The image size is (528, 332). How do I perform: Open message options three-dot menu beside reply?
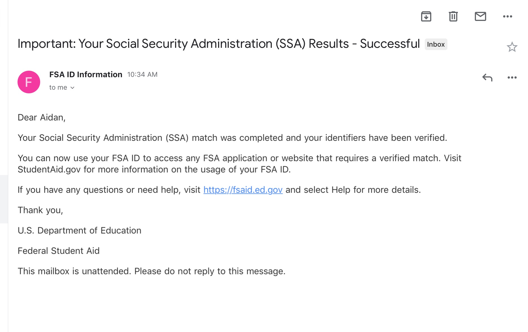click(512, 77)
